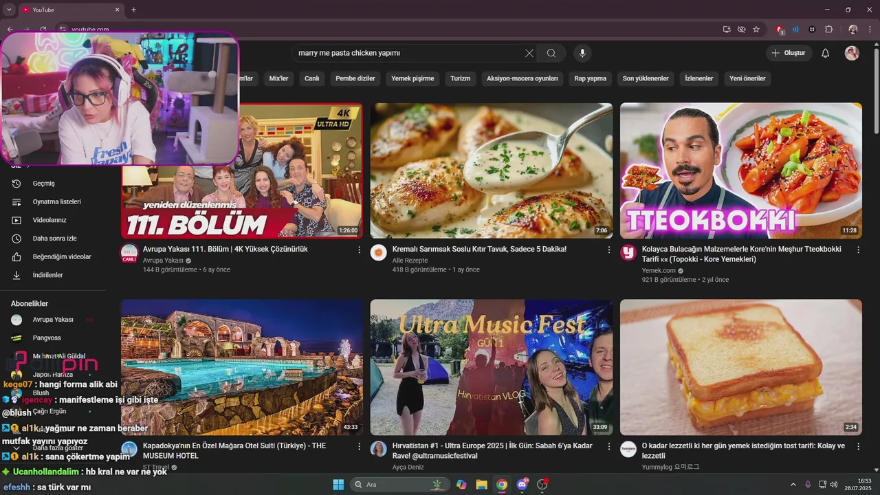Open Alle Rezepte channel avatar
Screen dimensions: 880x495
click(379, 252)
